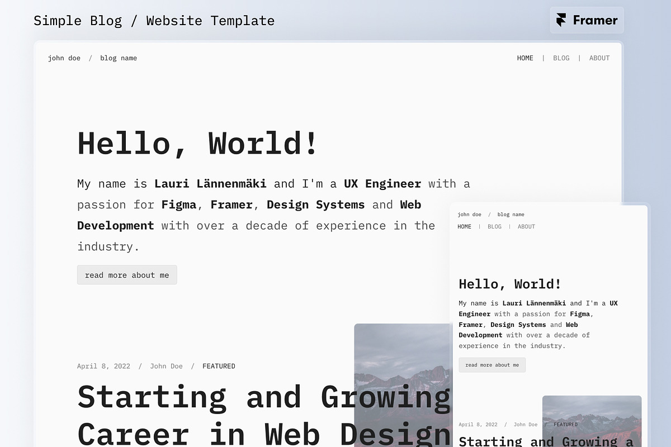Click 'blog name' in desktop header

(x=119, y=58)
